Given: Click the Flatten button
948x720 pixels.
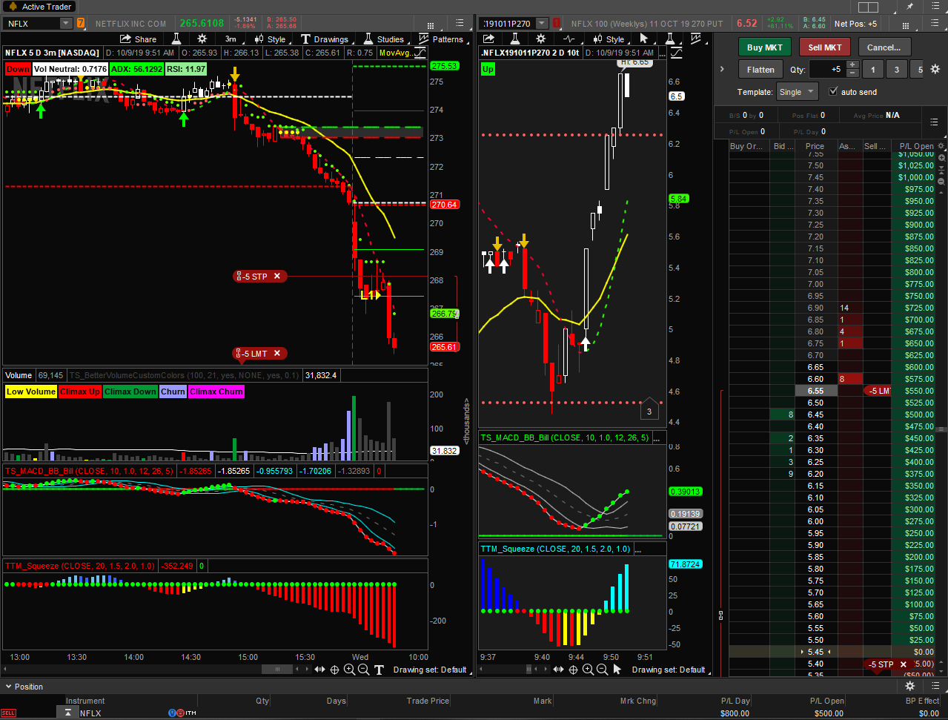Looking at the screenshot, I should (760, 70).
